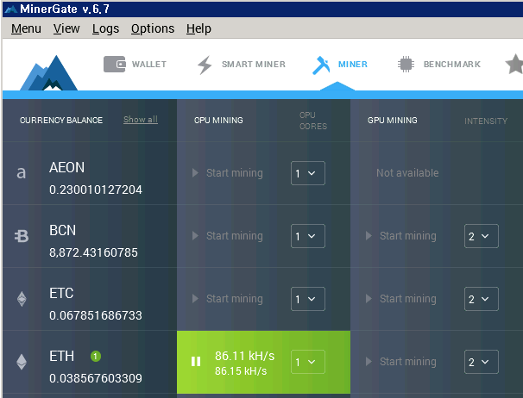Open BCN CPU cores dropdown

point(308,236)
